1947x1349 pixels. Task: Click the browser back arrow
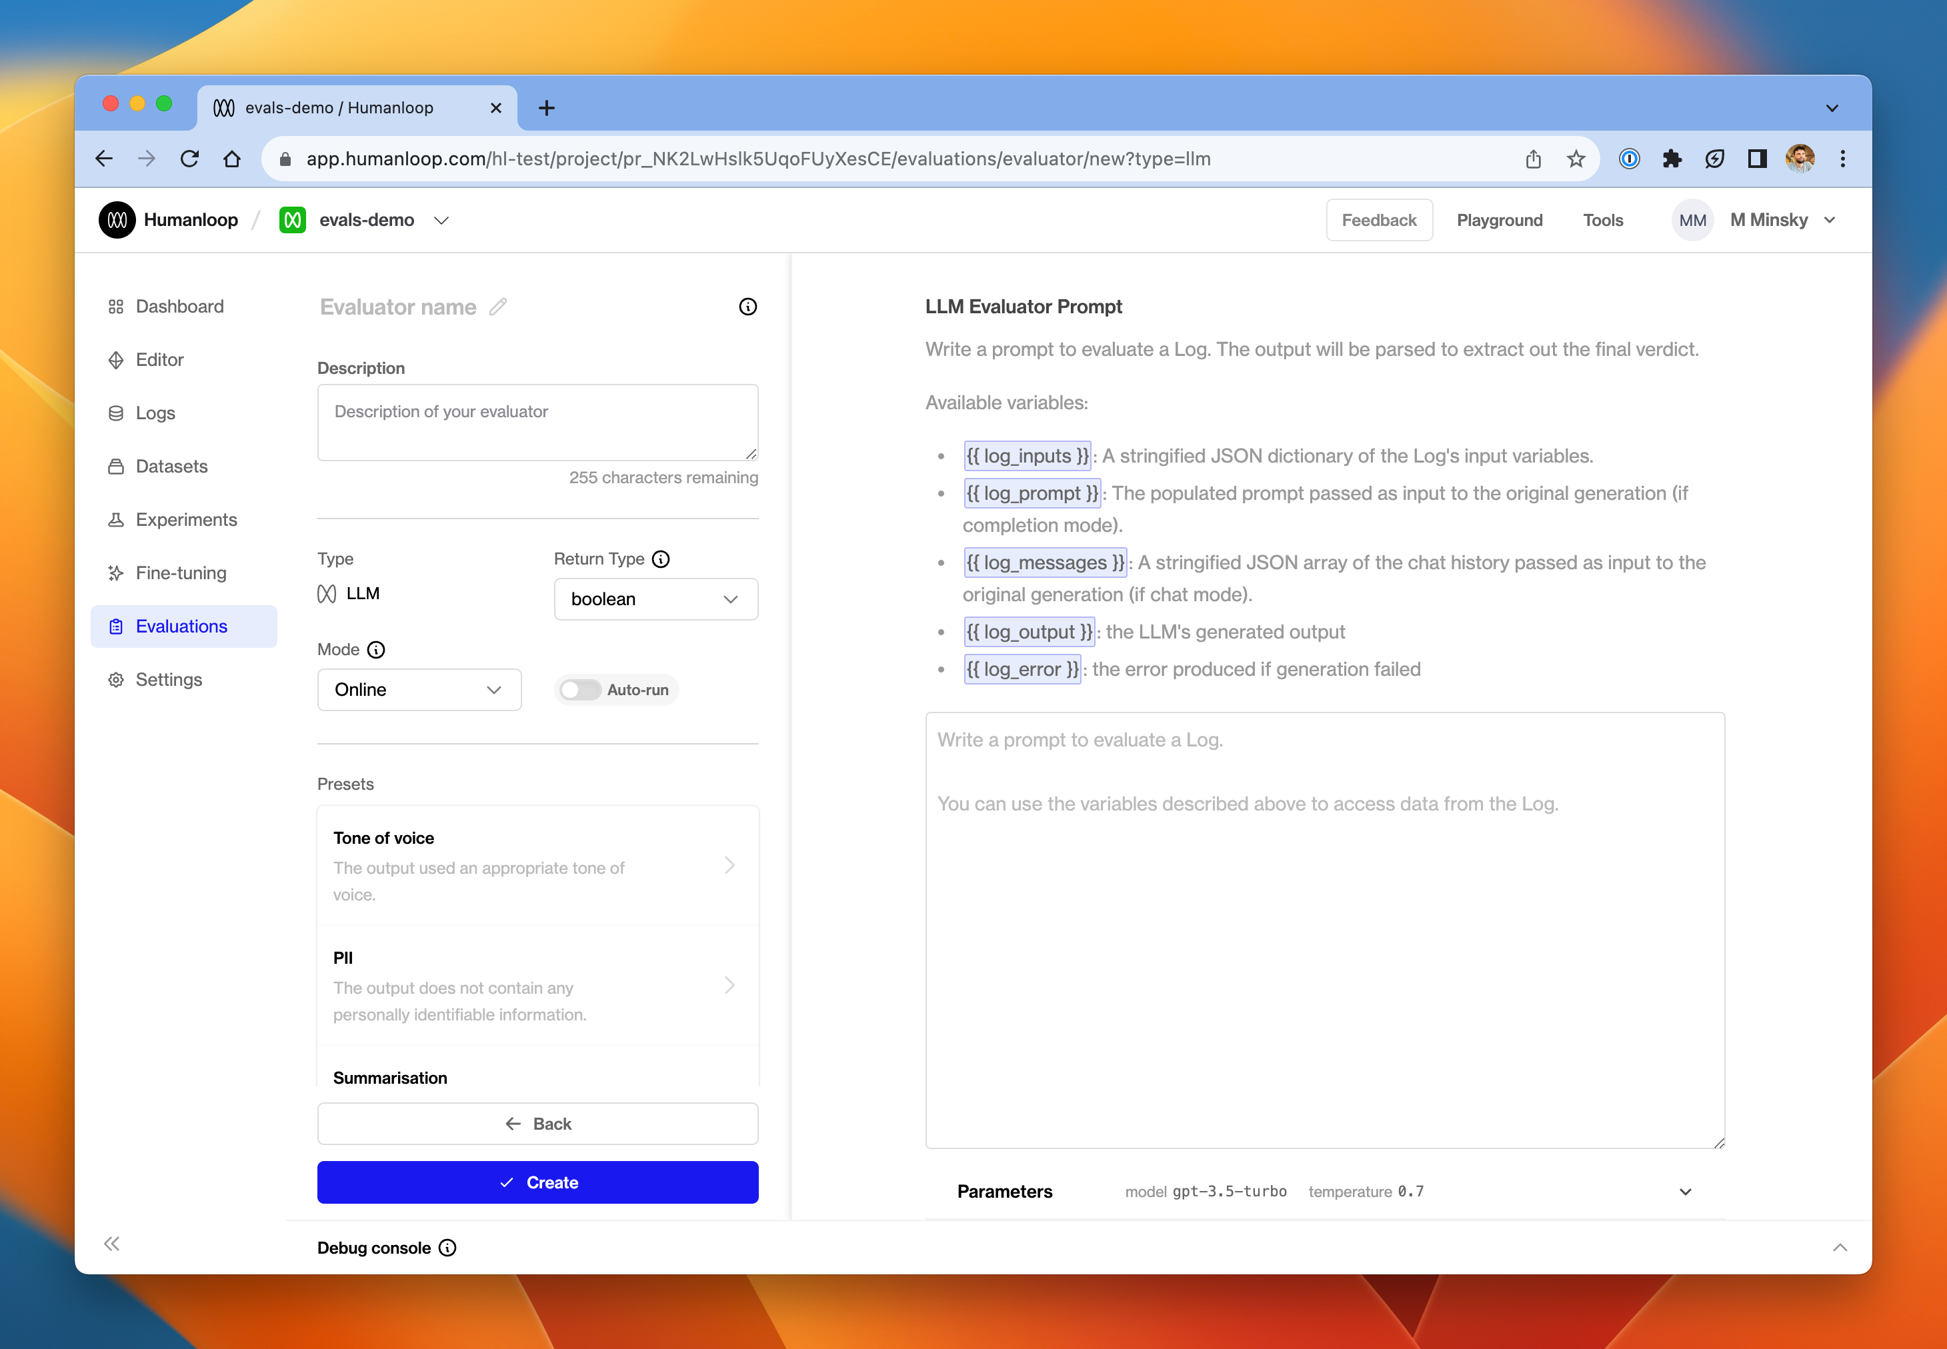pyautogui.click(x=104, y=159)
